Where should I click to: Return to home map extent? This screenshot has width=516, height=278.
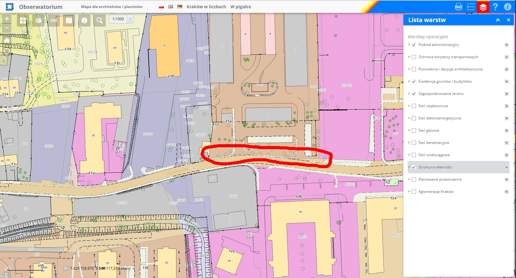(7, 40)
